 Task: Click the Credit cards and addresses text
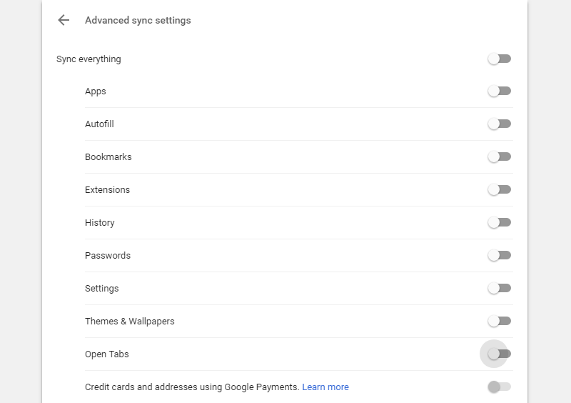(x=191, y=387)
